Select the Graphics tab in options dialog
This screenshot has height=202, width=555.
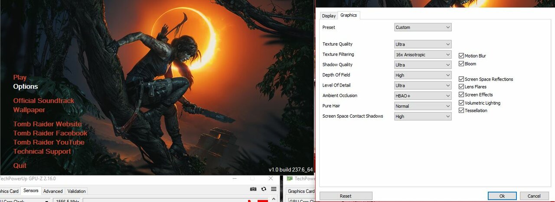click(349, 15)
